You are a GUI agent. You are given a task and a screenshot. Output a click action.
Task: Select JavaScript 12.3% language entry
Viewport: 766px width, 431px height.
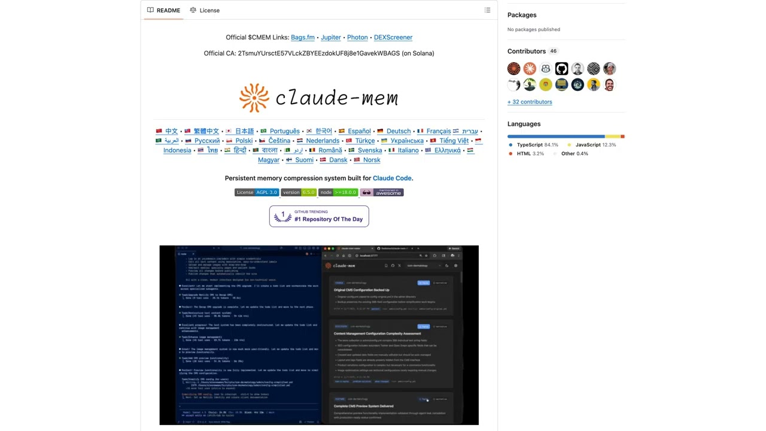coord(591,145)
